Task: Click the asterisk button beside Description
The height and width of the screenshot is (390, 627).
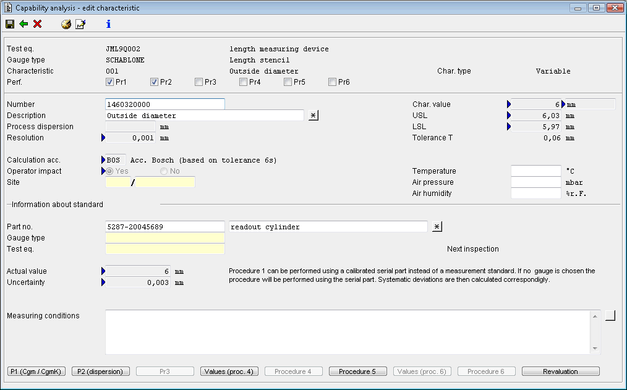Action: [x=313, y=116]
